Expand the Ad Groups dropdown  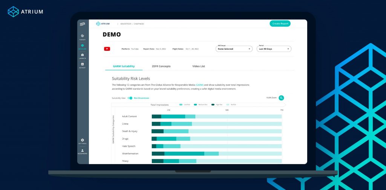pos(234,49)
